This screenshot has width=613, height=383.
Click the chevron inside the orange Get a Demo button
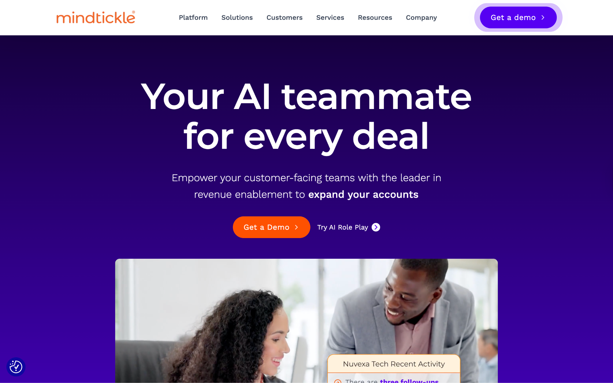click(x=296, y=227)
